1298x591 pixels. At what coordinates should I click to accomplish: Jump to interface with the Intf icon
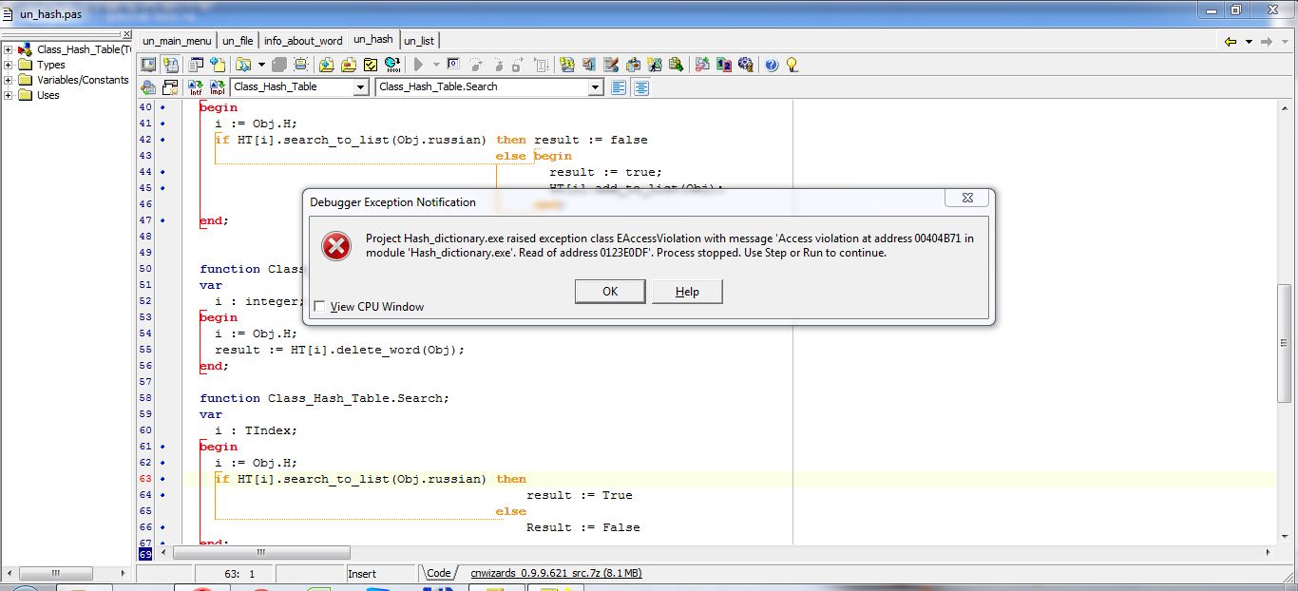tap(196, 87)
